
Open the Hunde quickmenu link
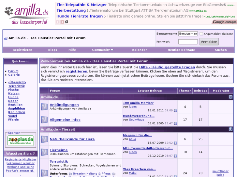pyautogui.click(x=13, y=97)
